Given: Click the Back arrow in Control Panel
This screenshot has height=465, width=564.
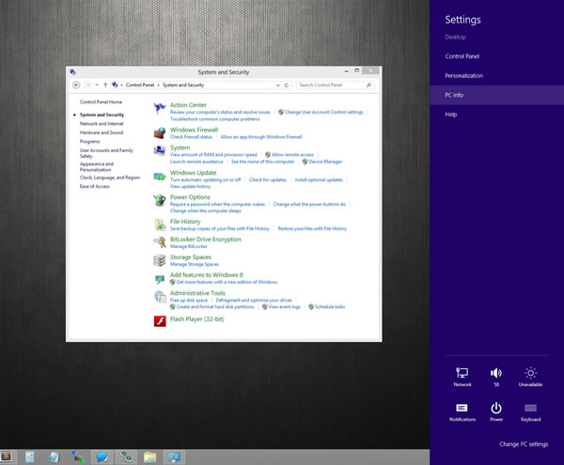Looking at the screenshot, I should click(76, 85).
